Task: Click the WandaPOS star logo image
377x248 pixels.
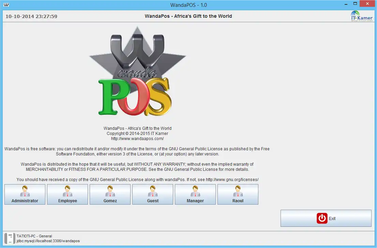Action: [x=137, y=72]
